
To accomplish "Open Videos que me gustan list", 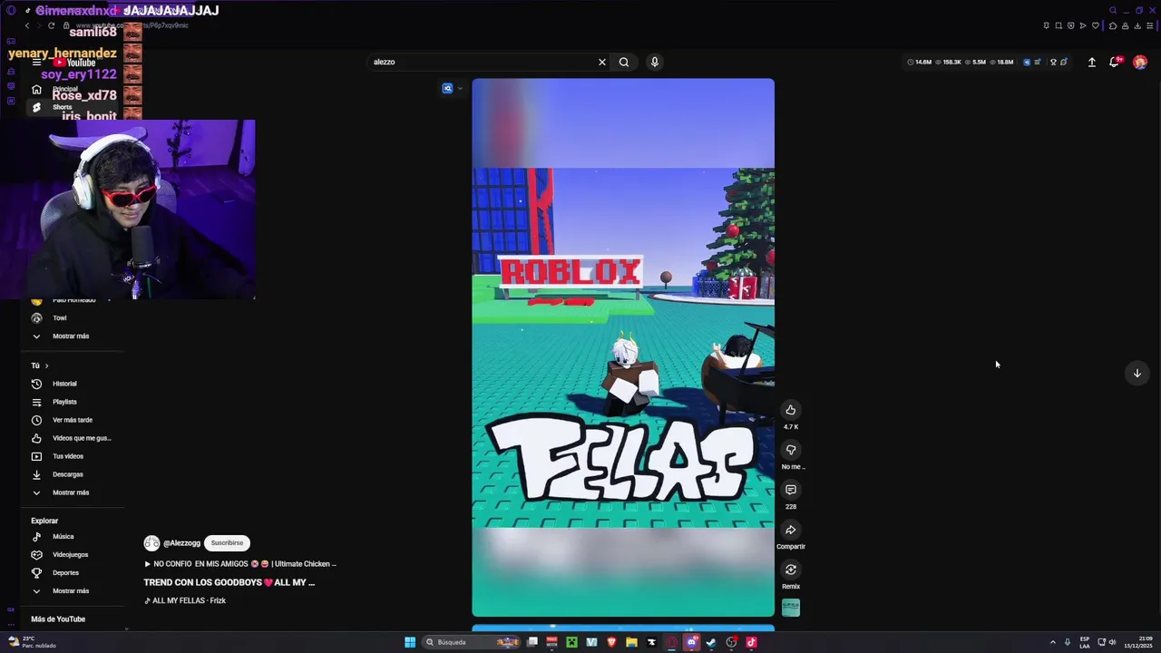I will [x=71, y=438].
